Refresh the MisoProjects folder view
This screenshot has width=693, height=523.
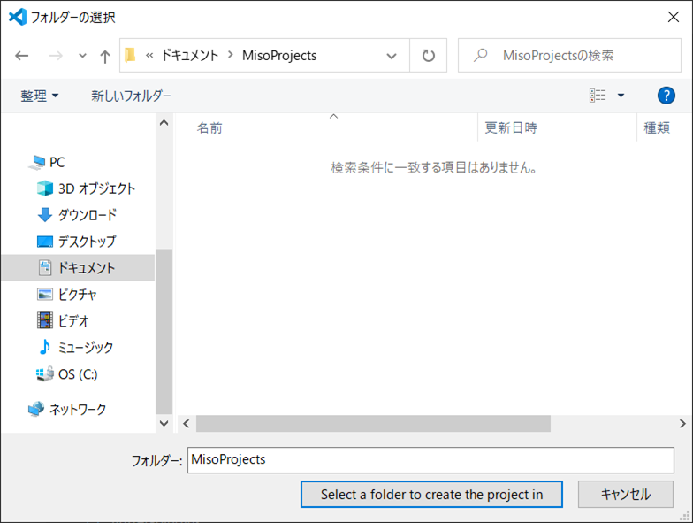429,56
